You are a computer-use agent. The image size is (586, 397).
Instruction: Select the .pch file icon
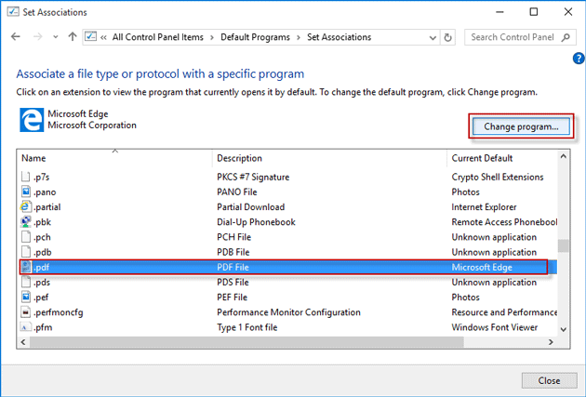[x=25, y=237]
